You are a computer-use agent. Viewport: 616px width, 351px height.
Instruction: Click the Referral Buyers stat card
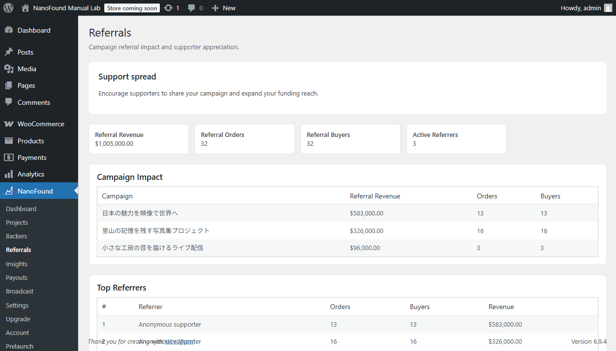click(350, 139)
